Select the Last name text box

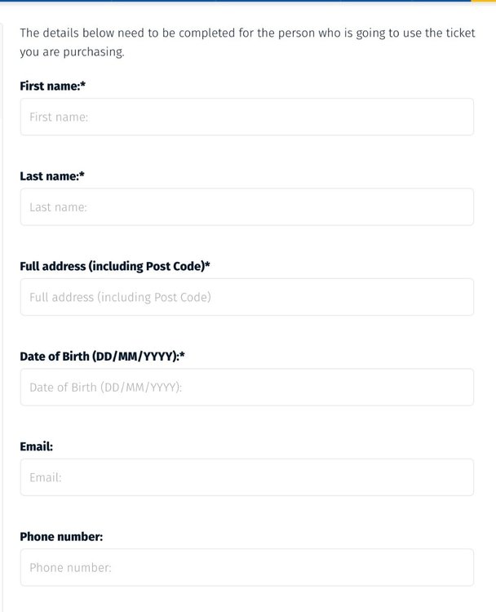247,207
